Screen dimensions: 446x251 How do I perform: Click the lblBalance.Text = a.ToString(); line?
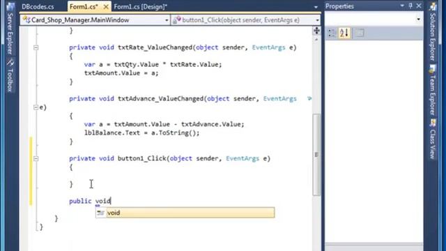click(142, 133)
